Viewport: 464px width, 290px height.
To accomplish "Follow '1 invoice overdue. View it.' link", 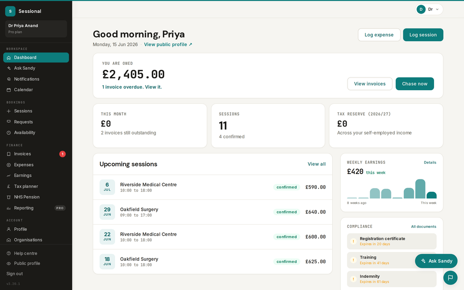I will 132,87.
